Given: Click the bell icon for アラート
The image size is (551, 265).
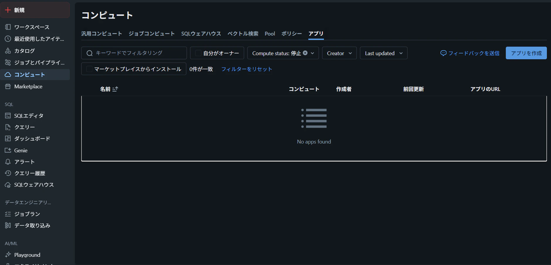Looking at the screenshot, I should point(8,162).
